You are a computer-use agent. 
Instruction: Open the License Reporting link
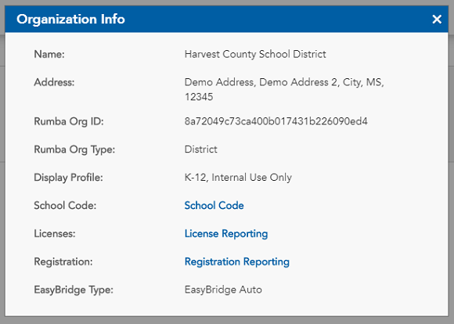pos(226,234)
